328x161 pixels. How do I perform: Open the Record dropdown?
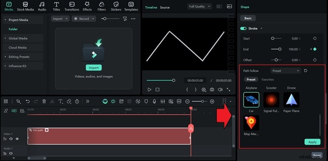click(x=84, y=18)
